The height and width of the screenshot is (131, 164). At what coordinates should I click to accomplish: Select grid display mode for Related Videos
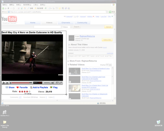pyautogui.click(x=110, y=65)
